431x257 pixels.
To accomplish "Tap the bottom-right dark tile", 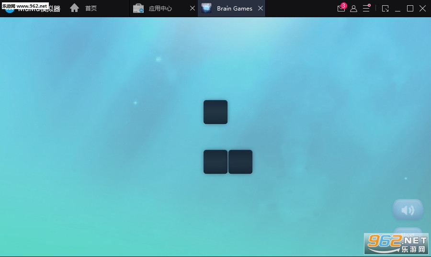I will 240,162.
